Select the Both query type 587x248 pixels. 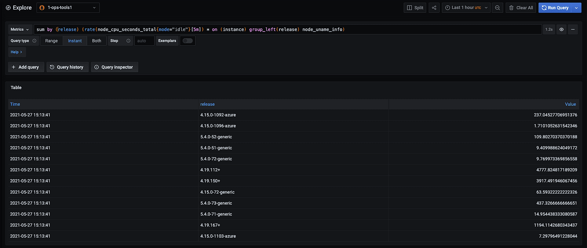point(96,41)
